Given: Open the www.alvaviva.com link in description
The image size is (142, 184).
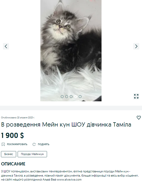Looking at the screenshot, I should click(69, 180).
